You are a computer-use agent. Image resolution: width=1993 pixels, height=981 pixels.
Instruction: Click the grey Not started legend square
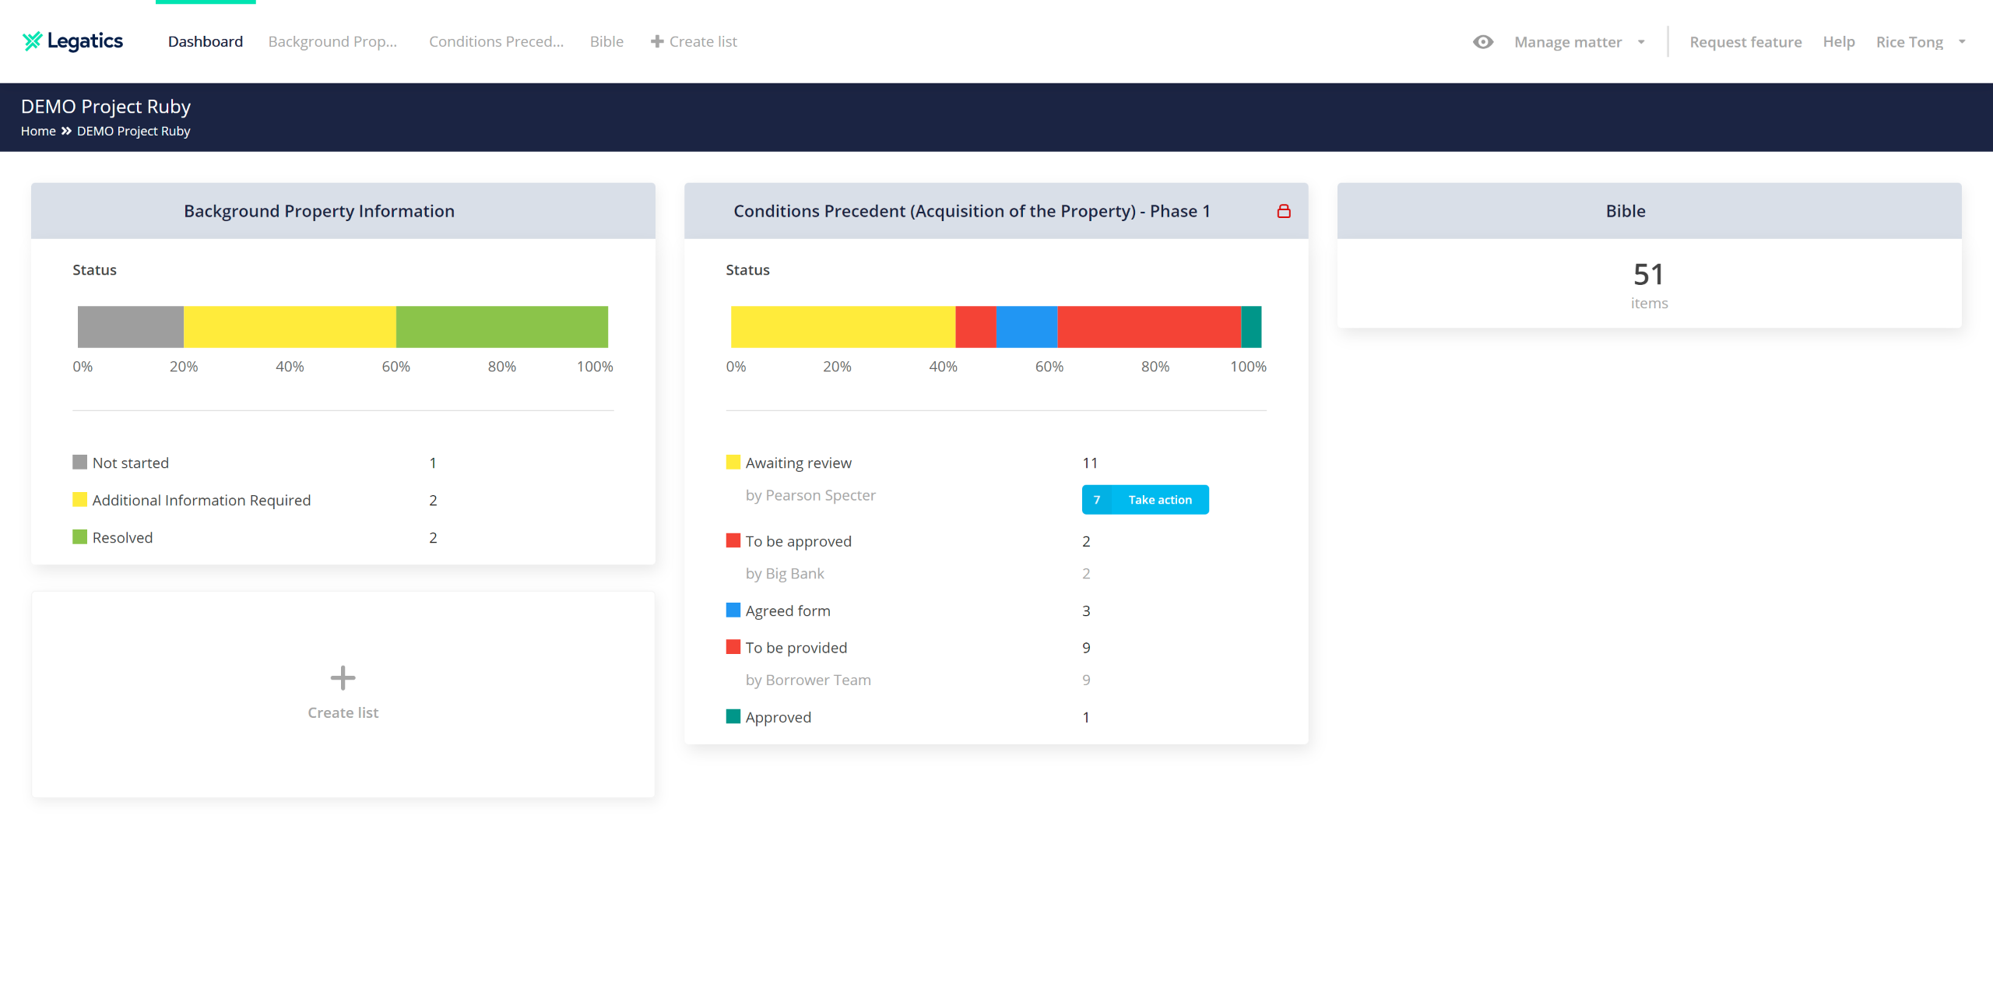[x=79, y=462]
